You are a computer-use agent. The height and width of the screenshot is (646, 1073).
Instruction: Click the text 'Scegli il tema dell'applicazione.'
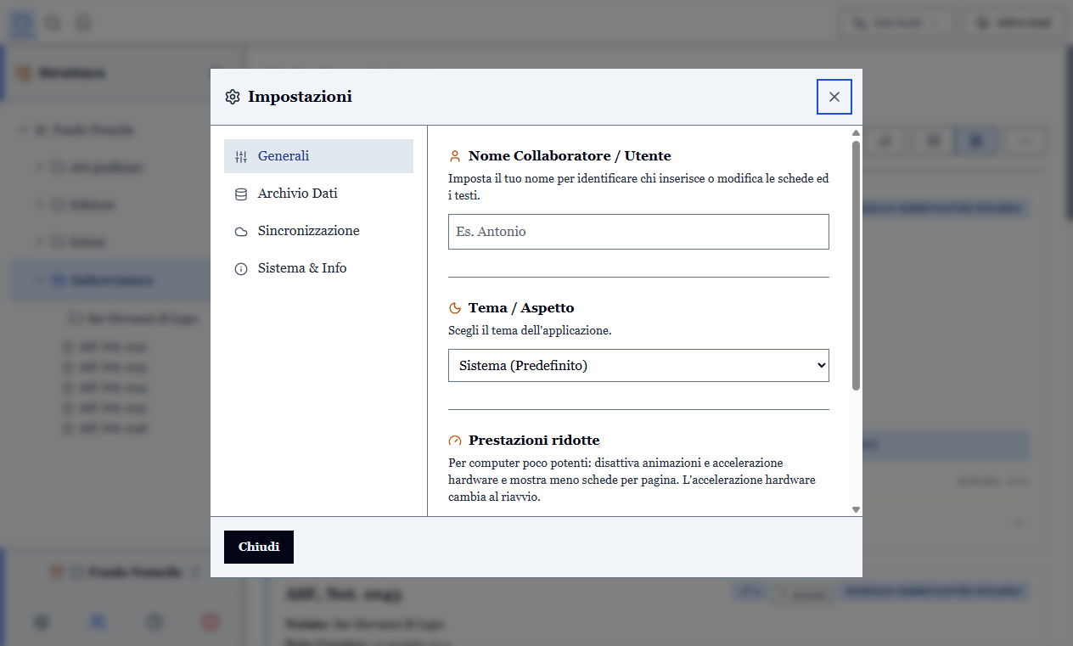point(530,330)
